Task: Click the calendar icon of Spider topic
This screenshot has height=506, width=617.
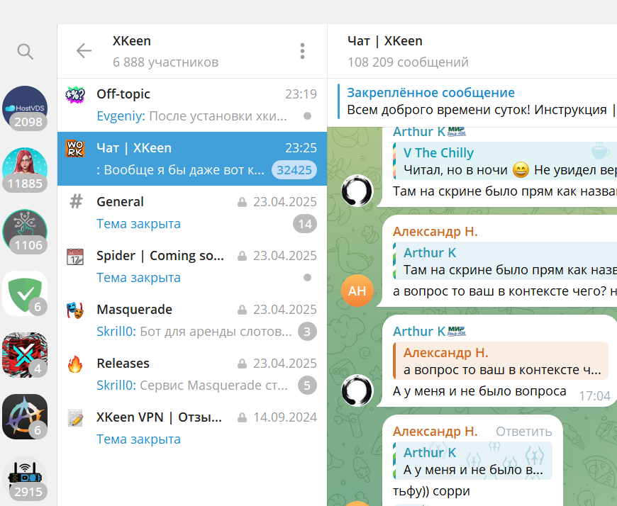Action: [x=75, y=257]
